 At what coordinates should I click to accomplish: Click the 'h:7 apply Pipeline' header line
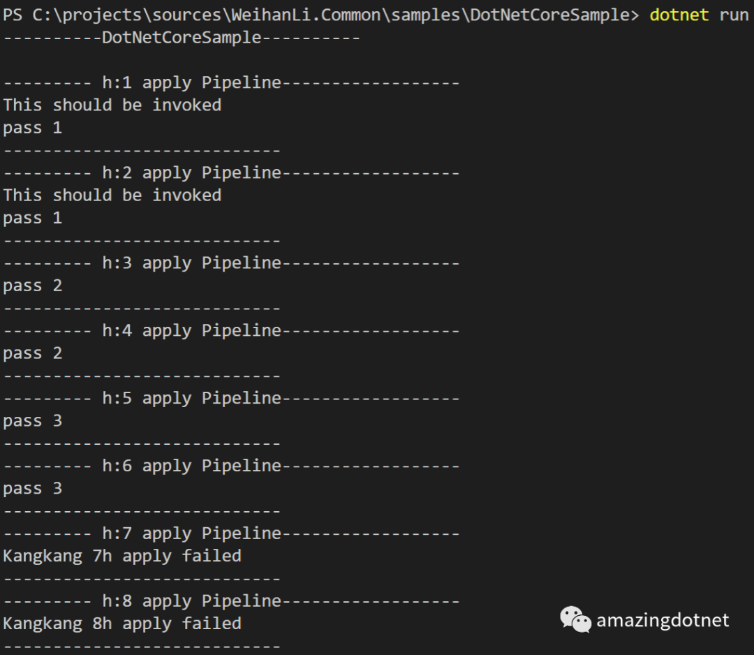click(231, 533)
